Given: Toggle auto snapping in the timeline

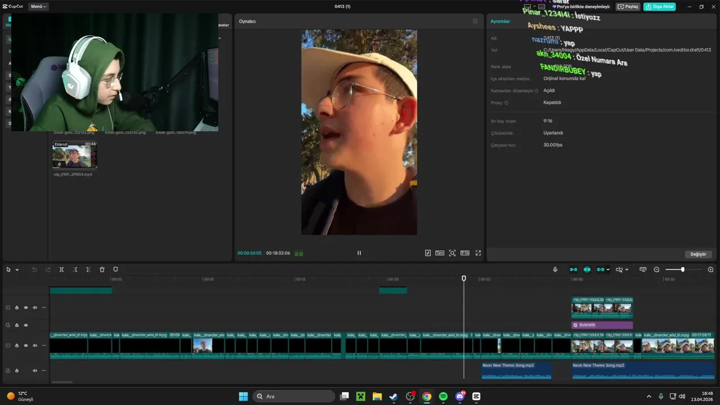Looking at the screenshot, I should point(587,269).
